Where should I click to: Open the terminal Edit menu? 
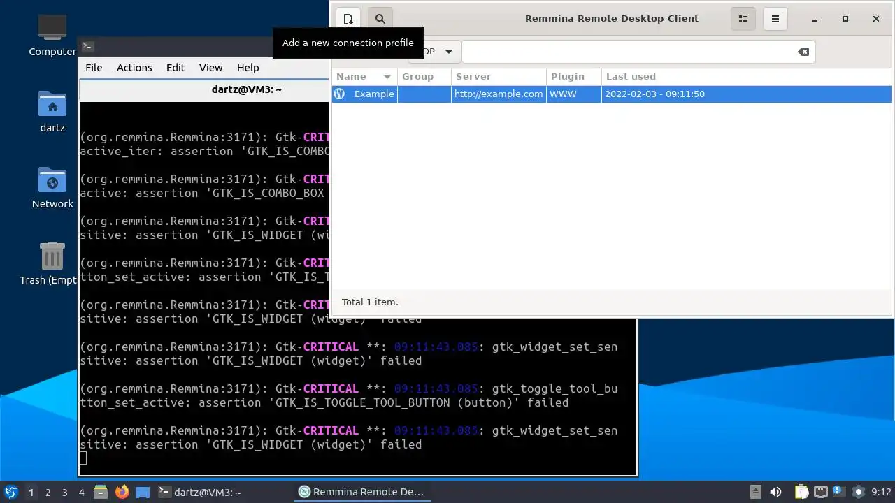click(176, 68)
